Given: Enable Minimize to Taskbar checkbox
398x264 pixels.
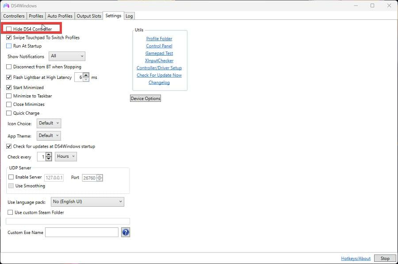Looking at the screenshot, I should click(9, 96).
